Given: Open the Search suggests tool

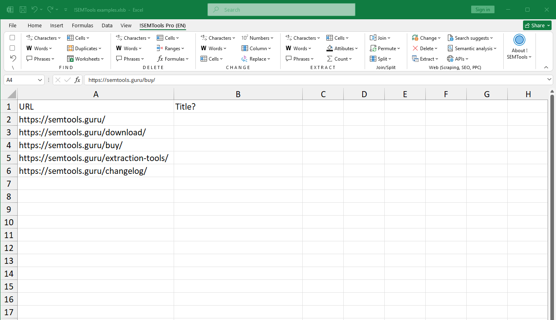Looking at the screenshot, I should click(470, 38).
